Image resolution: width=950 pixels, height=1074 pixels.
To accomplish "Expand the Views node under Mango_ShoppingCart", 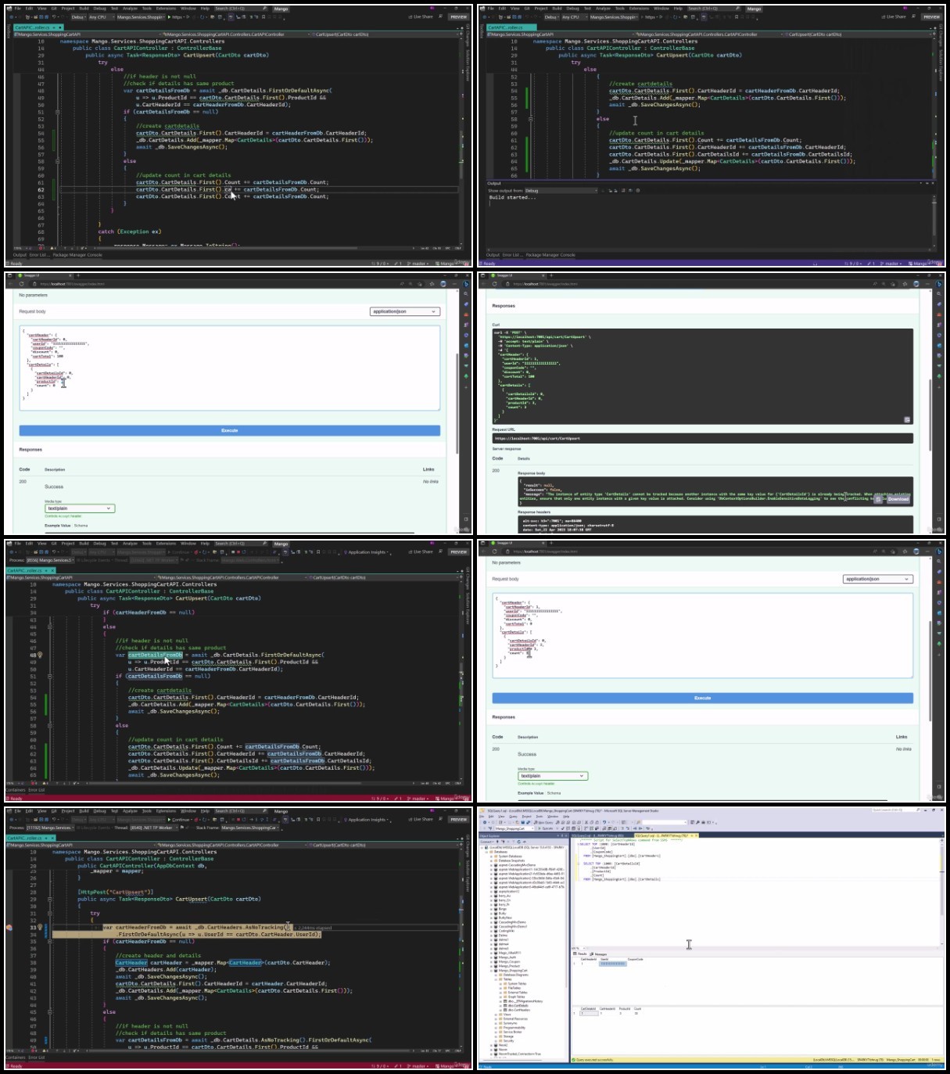I will point(496,1015).
